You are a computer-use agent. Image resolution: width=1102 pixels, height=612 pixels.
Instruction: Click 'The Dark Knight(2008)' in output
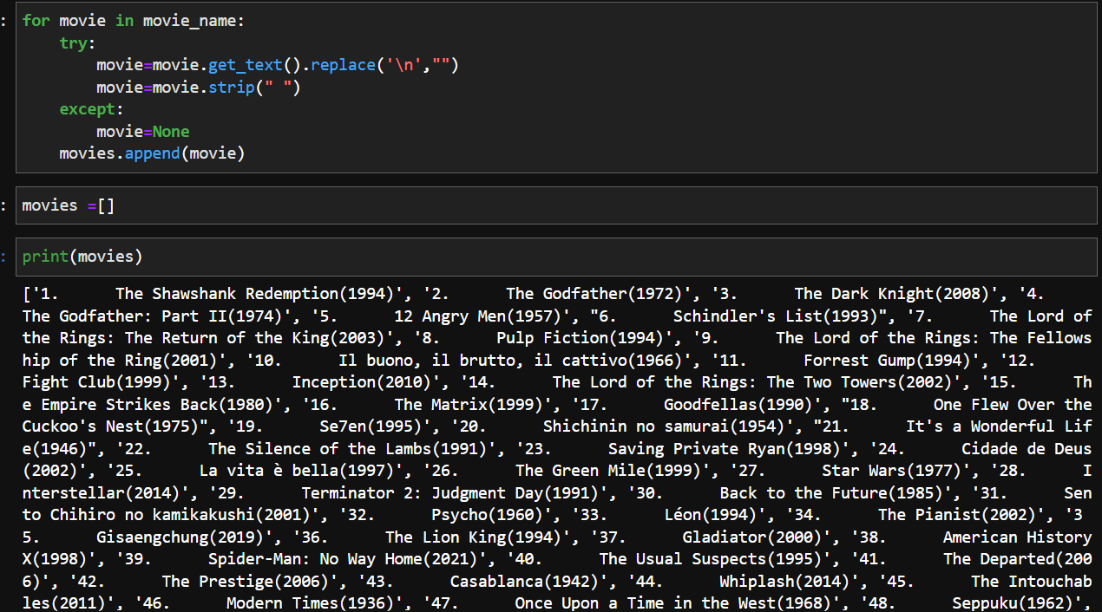(x=891, y=294)
